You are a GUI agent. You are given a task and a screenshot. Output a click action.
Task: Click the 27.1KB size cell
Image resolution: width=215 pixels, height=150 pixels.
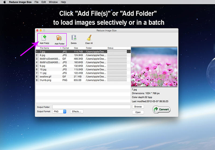click(x=78, y=77)
